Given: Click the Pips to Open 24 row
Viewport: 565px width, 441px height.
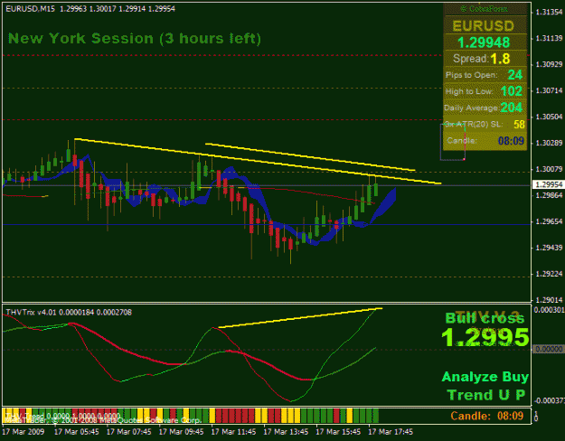Looking at the screenshot, I should [484, 75].
